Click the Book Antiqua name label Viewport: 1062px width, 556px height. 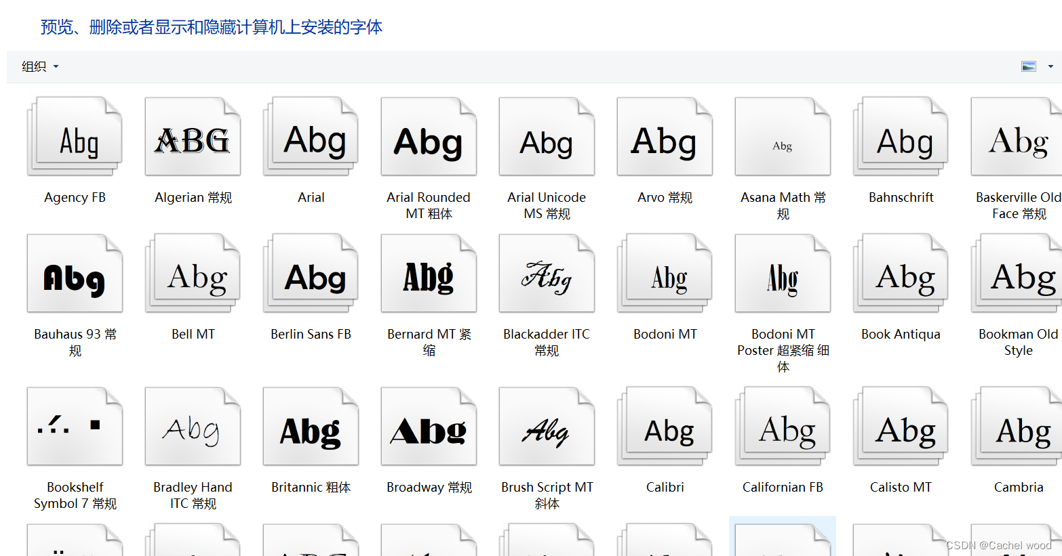(x=901, y=334)
